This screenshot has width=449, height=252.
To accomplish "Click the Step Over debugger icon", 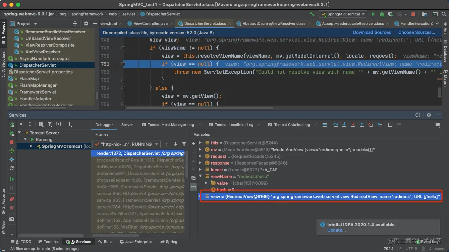I will pyautogui.click(x=336, y=125).
